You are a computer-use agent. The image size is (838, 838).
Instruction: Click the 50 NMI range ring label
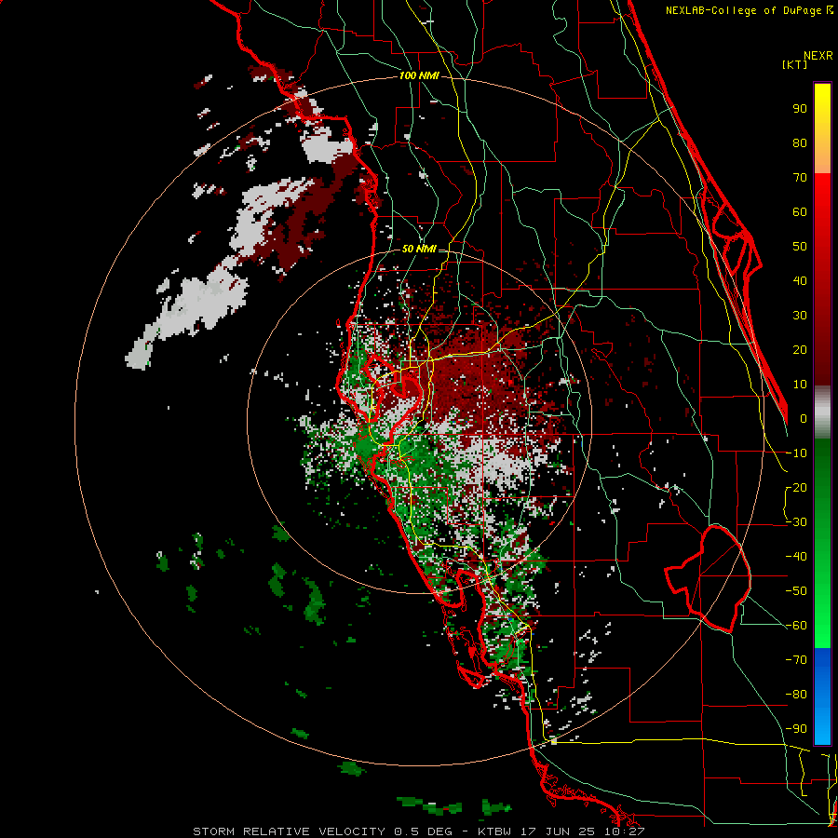[x=419, y=249]
